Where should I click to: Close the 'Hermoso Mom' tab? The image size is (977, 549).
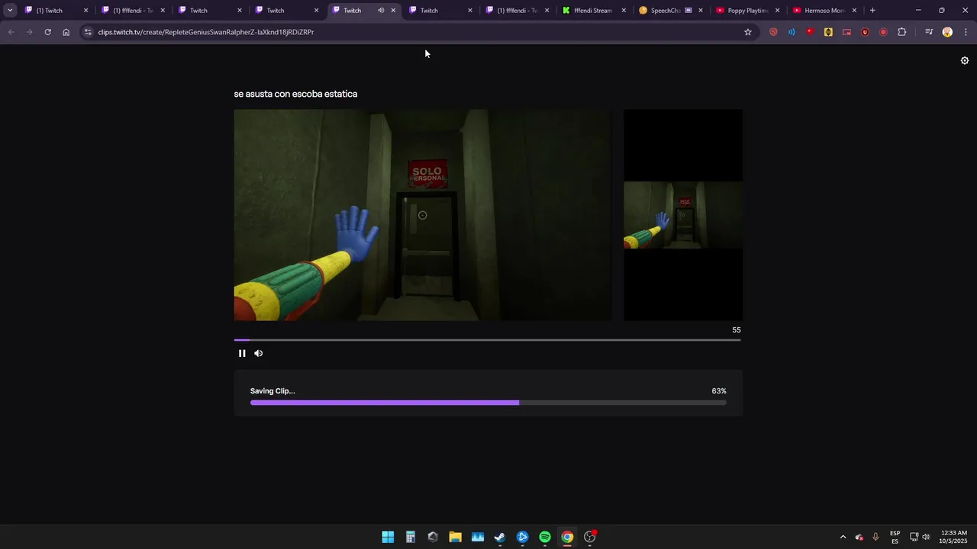[854, 11]
